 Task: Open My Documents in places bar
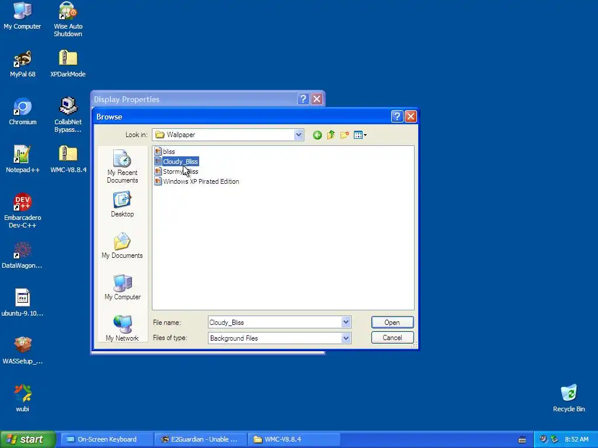click(x=123, y=246)
